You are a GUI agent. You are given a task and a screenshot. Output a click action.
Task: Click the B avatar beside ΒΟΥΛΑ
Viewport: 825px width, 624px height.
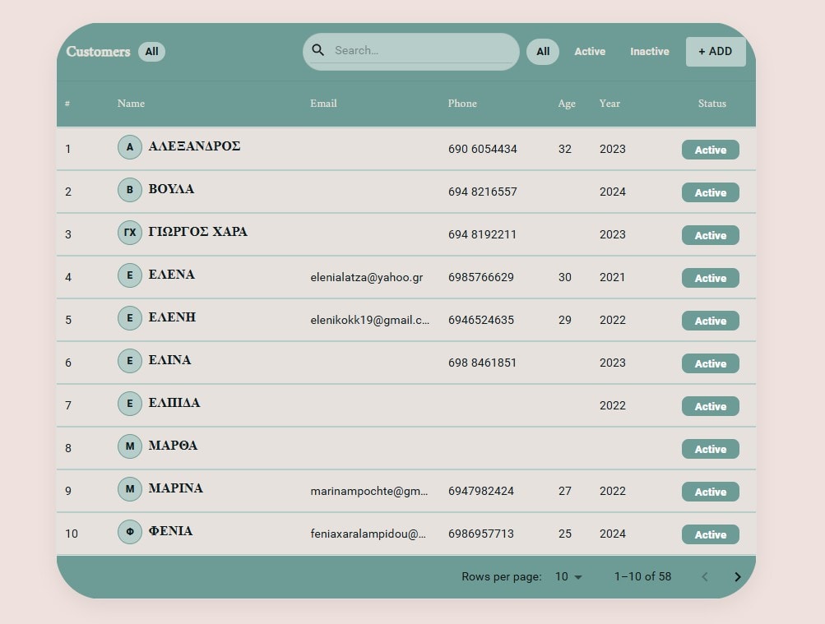point(129,190)
